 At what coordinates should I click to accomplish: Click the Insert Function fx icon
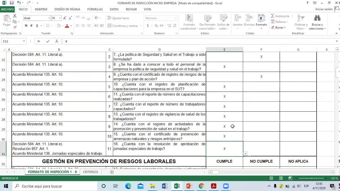coord(57,41)
